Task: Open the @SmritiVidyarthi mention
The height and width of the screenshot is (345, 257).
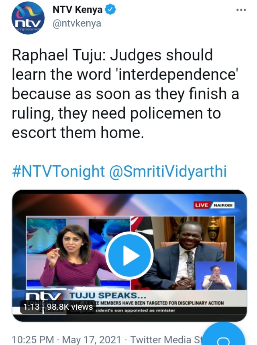Action: (x=168, y=171)
